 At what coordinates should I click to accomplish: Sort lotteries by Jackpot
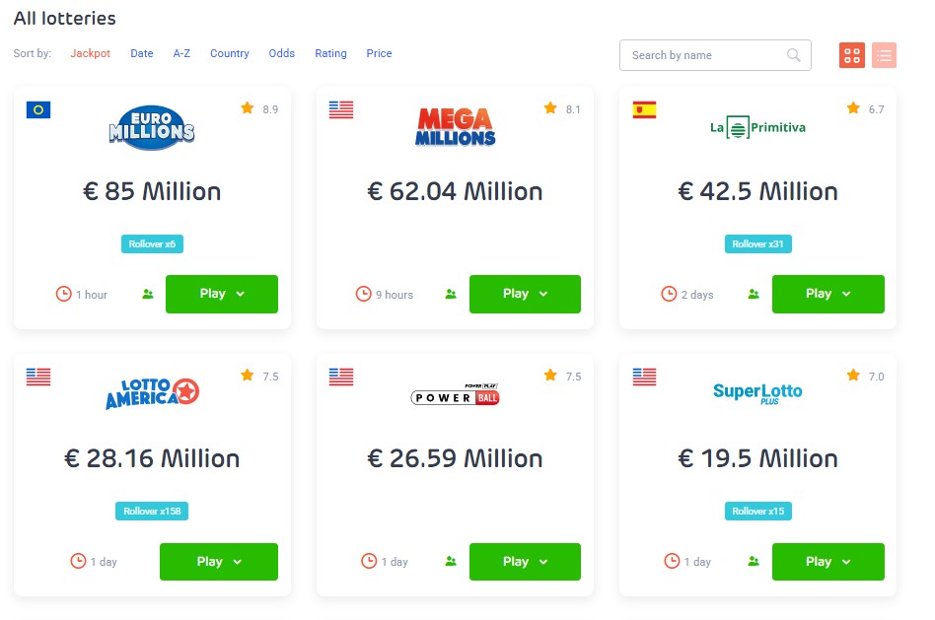coord(90,53)
